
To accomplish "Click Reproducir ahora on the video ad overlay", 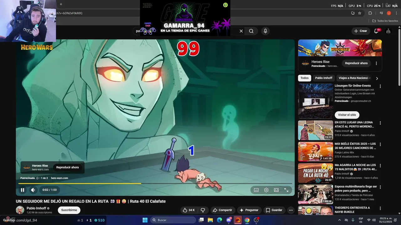I will (67, 167).
